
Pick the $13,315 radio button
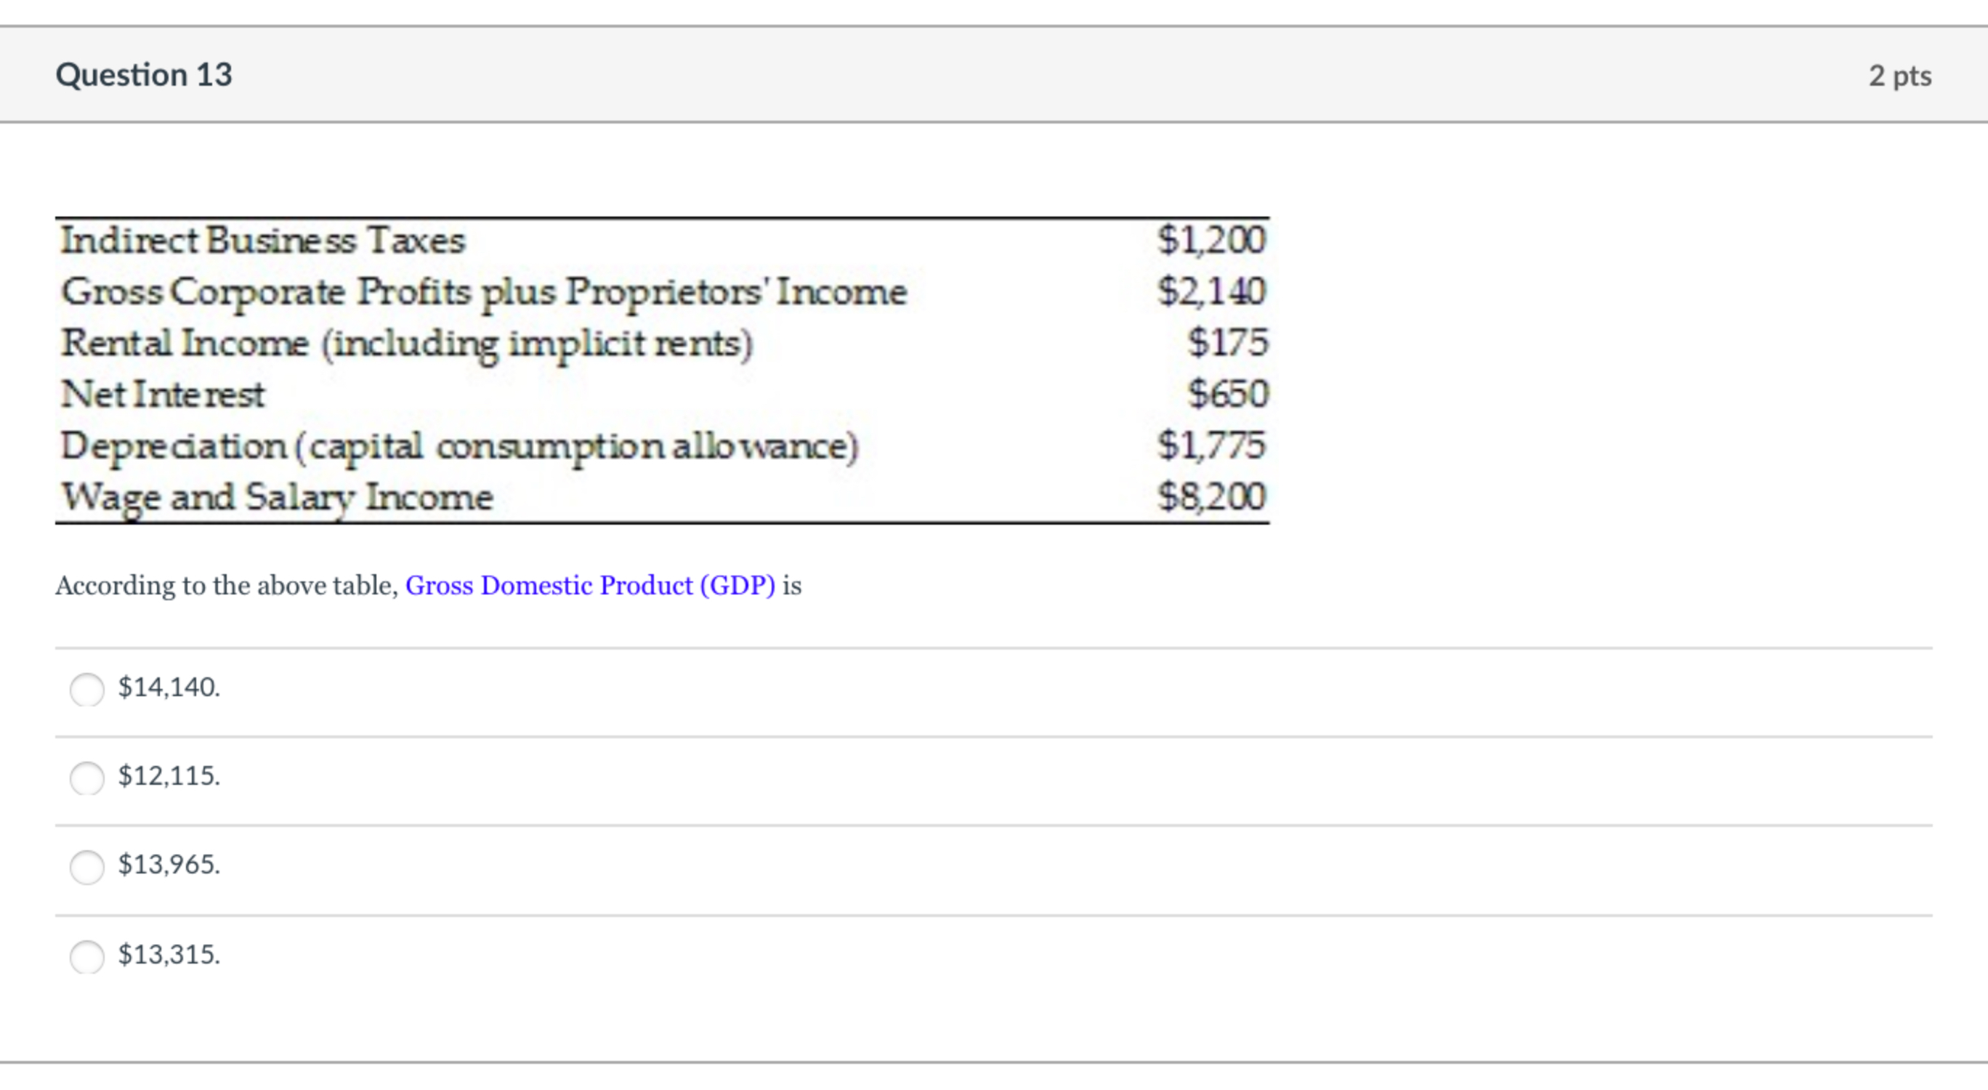pos(86,956)
